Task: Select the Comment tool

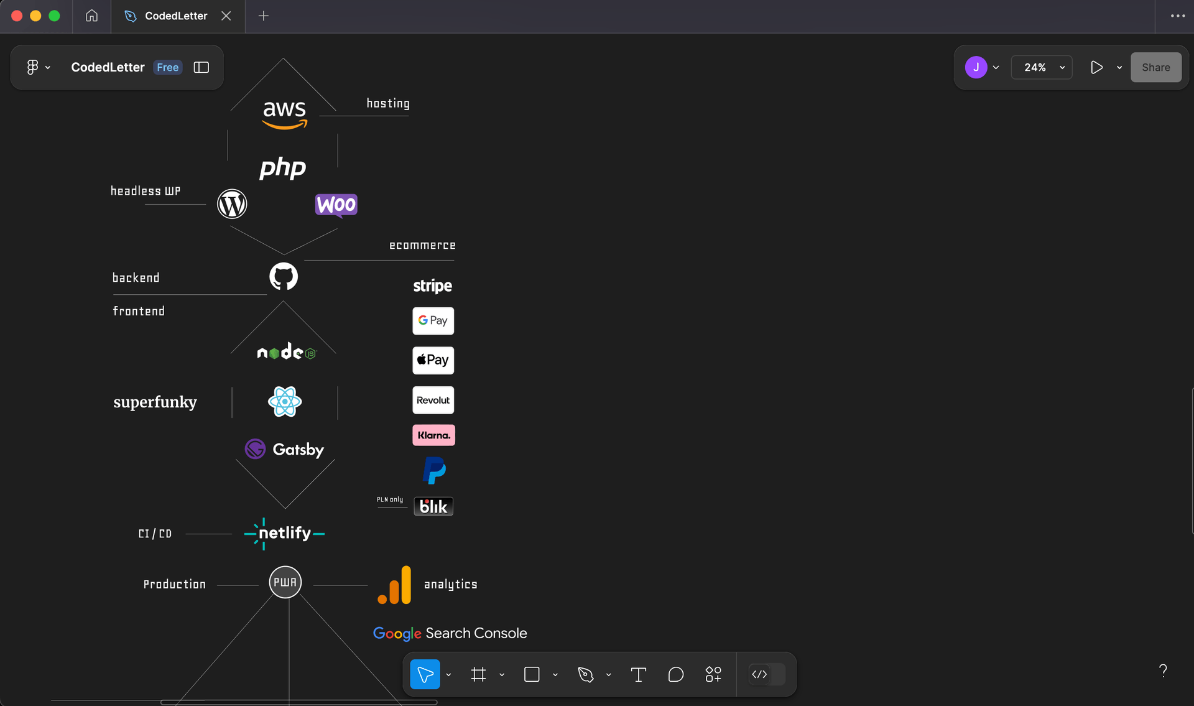Action: [676, 674]
